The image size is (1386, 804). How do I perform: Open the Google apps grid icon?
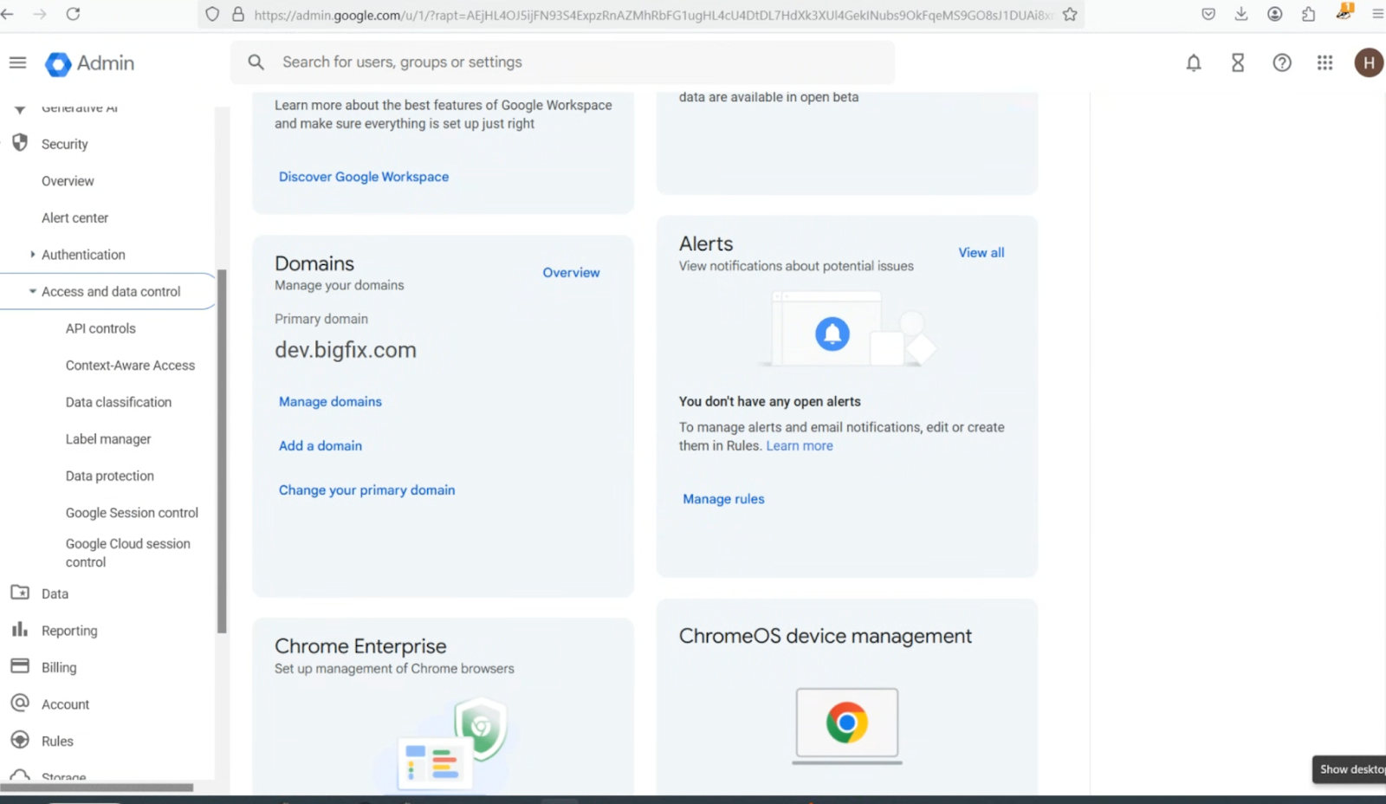click(1324, 63)
